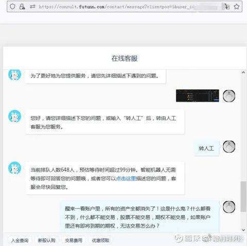Open the site permissions icon in address bar
Viewport: 247px width, 246px height.
pos(32,7)
